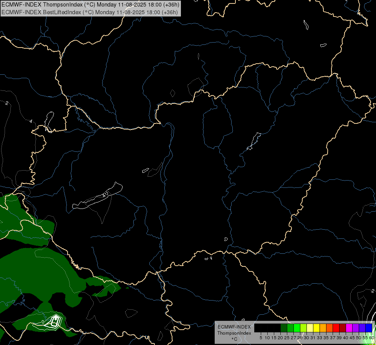This screenshot has height=345, width=376.
Task: Pick the pale yellow 30–31 legend swatch
Action: pyautogui.click(x=310, y=328)
